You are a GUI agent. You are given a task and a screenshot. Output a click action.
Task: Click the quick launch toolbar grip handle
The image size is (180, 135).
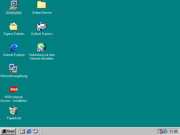18,131
